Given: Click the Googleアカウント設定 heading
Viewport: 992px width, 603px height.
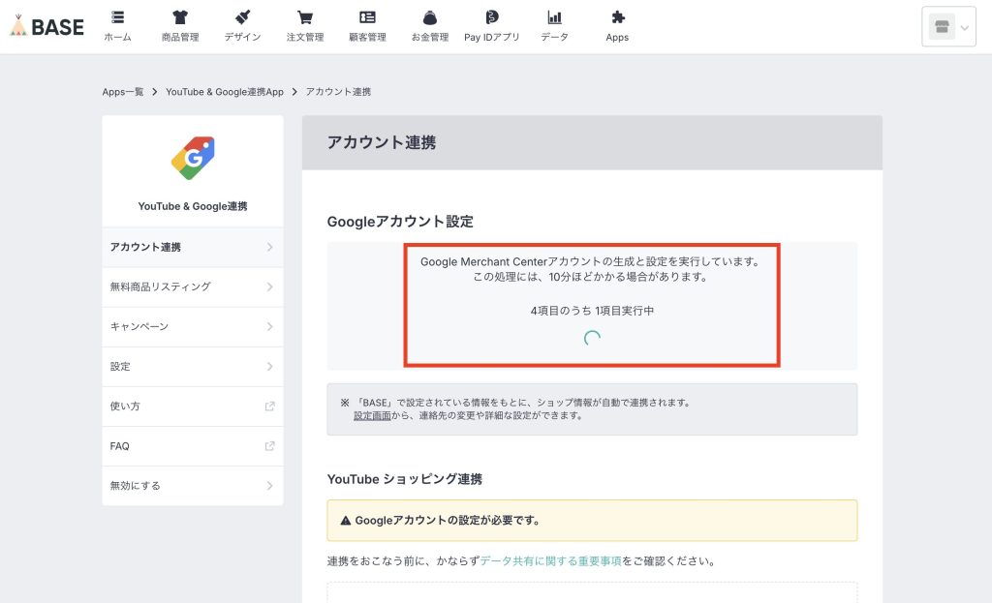Looking at the screenshot, I should tap(400, 222).
